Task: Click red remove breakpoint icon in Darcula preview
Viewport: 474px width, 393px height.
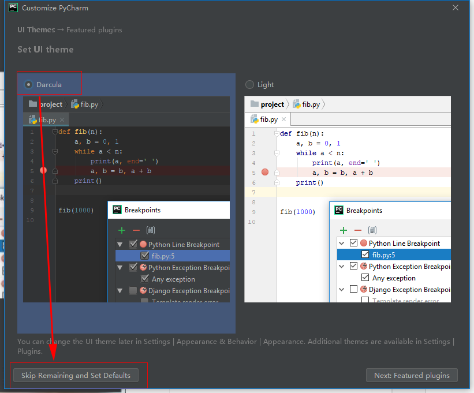Action: 136,230
